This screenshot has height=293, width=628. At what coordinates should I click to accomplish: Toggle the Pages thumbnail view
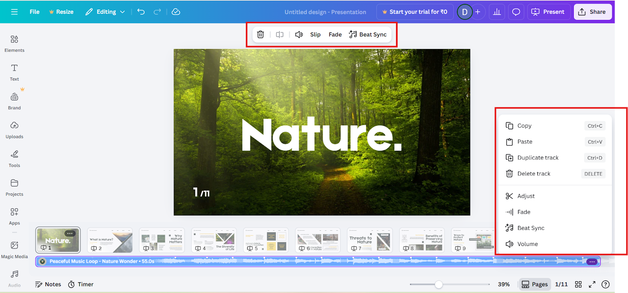[535, 284]
